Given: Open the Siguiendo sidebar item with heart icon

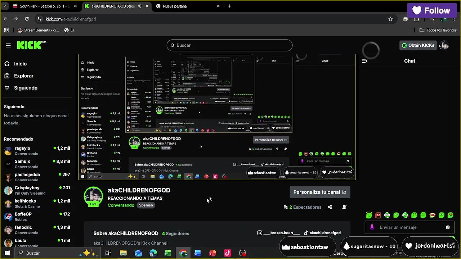Looking at the screenshot, I should pyautogui.click(x=26, y=88).
